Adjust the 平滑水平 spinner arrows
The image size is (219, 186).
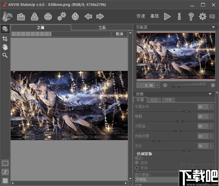(x=211, y=107)
